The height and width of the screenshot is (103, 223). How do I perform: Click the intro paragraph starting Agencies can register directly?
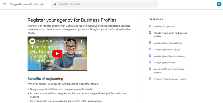(79, 29)
